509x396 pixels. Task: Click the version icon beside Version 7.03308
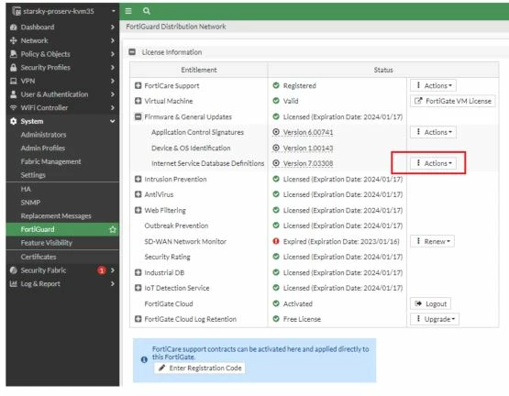[x=276, y=163]
